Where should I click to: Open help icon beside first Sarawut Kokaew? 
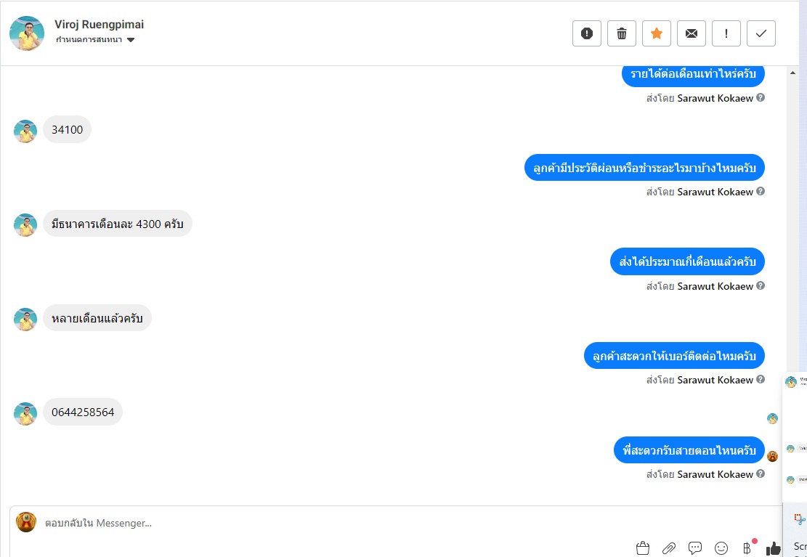[761, 97]
